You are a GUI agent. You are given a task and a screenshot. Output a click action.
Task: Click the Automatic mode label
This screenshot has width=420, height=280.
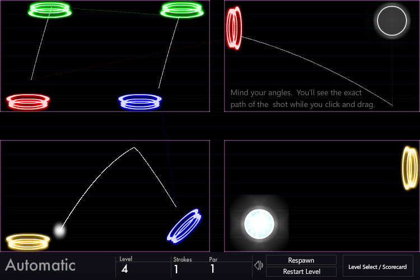tap(40, 265)
